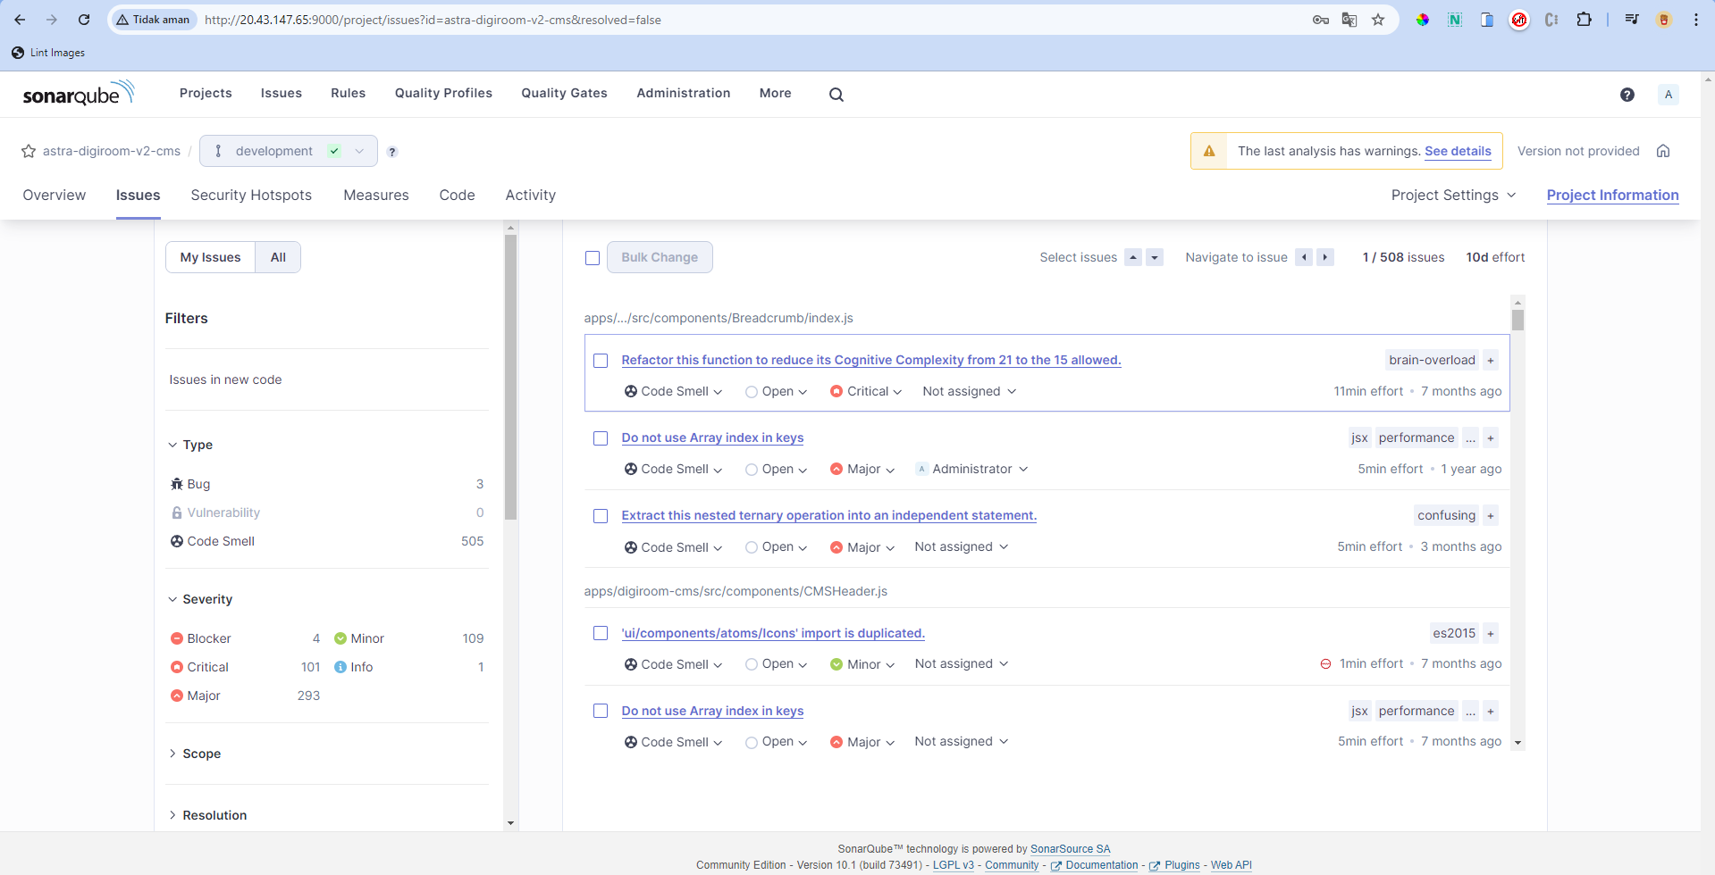Viewport: 1715px width, 875px height.
Task: Open Quality Gates menu
Action: click(x=564, y=93)
